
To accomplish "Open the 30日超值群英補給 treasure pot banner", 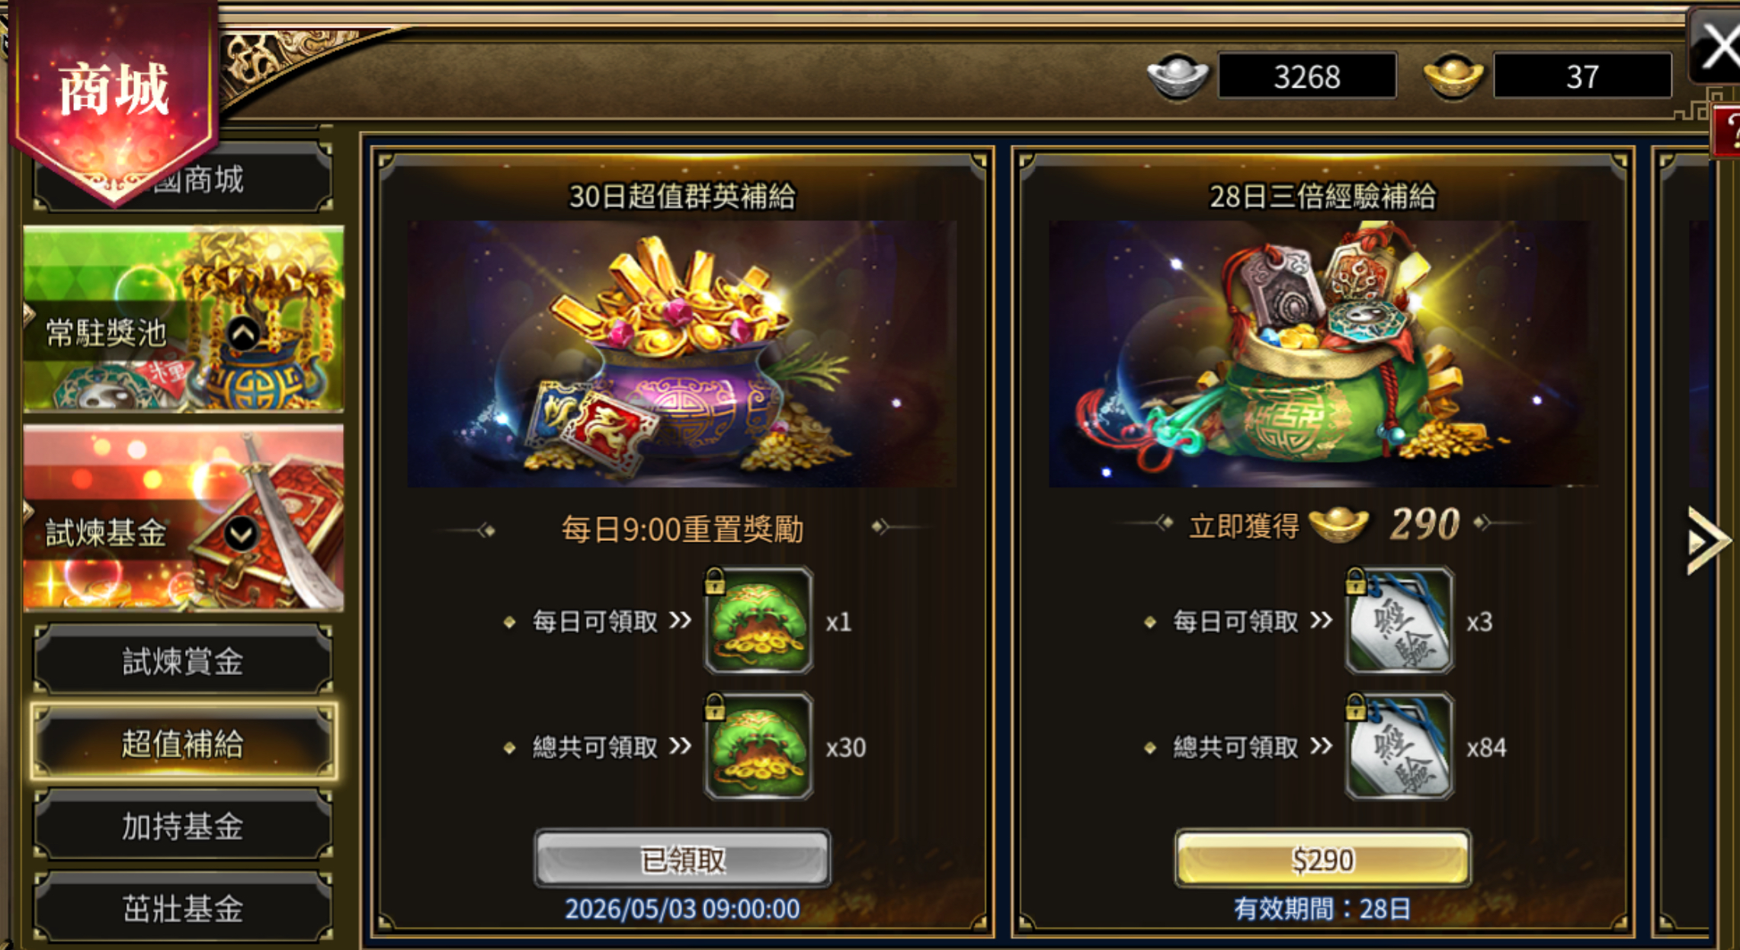I will tap(682, 353).
